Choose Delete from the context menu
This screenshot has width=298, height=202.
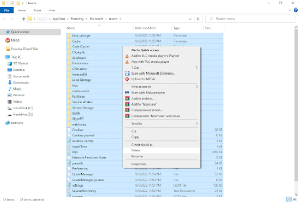(162, 150)
